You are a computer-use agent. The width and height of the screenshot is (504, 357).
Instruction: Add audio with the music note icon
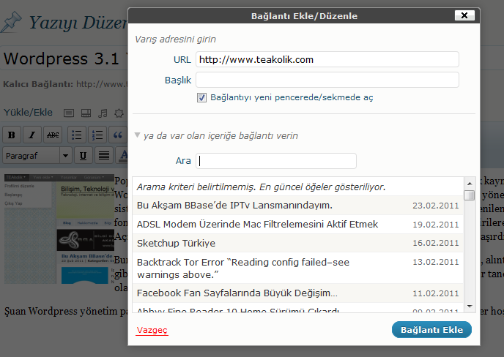pos(103,113)
